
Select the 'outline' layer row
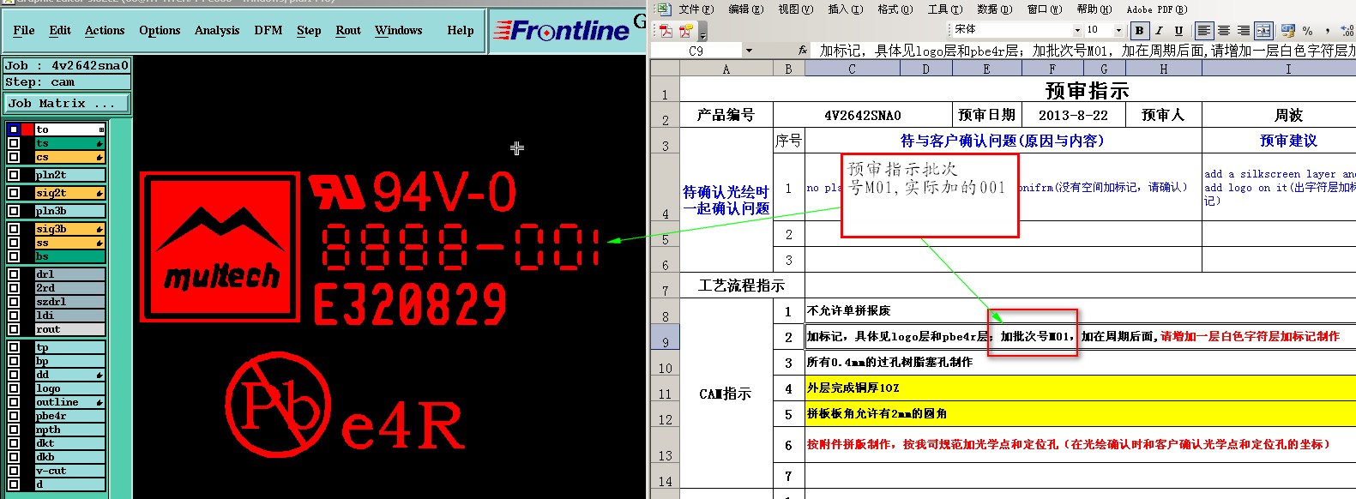click(69, 402)
